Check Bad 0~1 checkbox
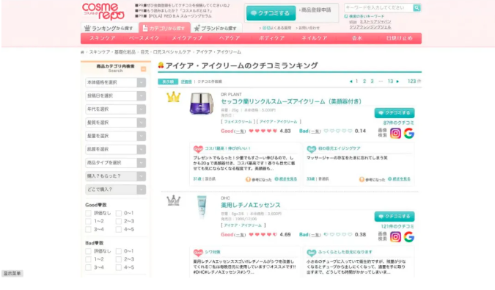495x290 pixels. 119,252
